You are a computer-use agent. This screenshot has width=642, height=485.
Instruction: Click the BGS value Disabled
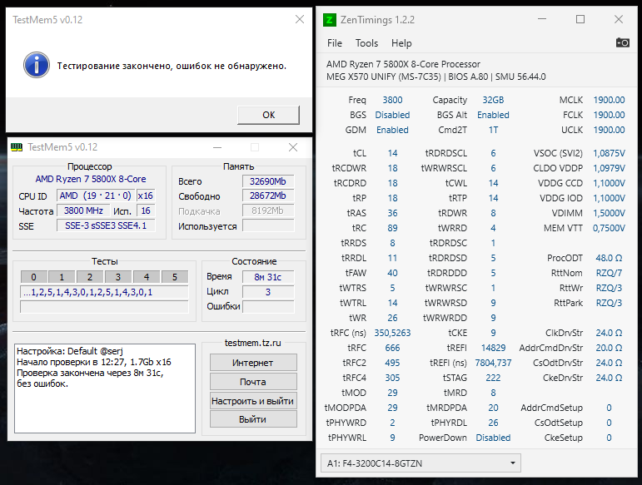point(393,115)
